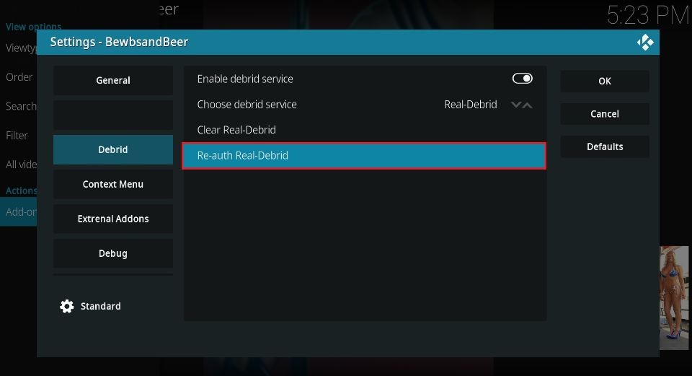
Task: Select Re-auth Real-Debrid option
Action: pos(365,156)
